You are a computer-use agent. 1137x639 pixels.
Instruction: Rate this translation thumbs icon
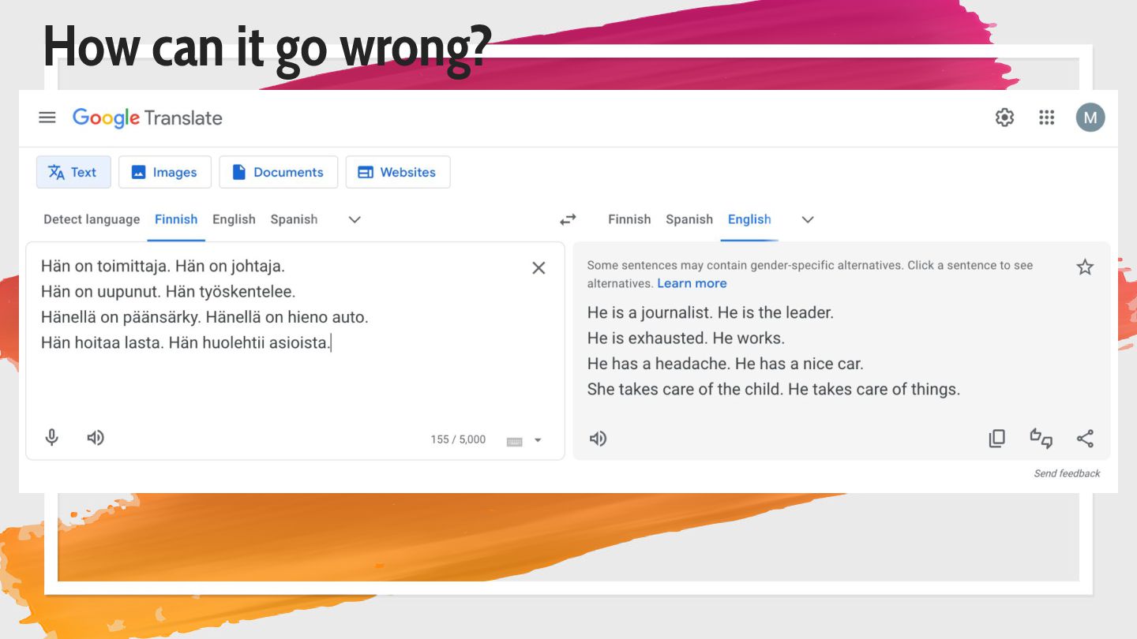click(x=1041, y=439)
